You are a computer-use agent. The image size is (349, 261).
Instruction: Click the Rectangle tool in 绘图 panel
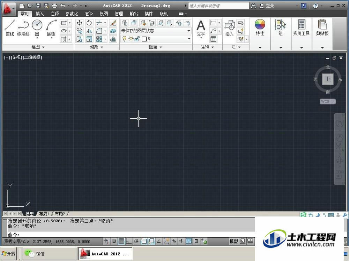click(x=64, y=23)
